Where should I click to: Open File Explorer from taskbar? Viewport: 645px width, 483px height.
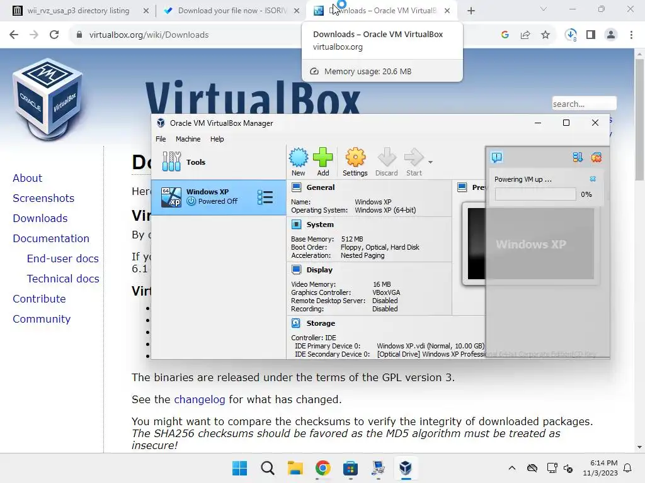(x=295, y=468)
